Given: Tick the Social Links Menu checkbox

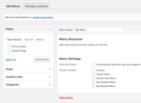Looking at the screenshot, I should point(93,78).
